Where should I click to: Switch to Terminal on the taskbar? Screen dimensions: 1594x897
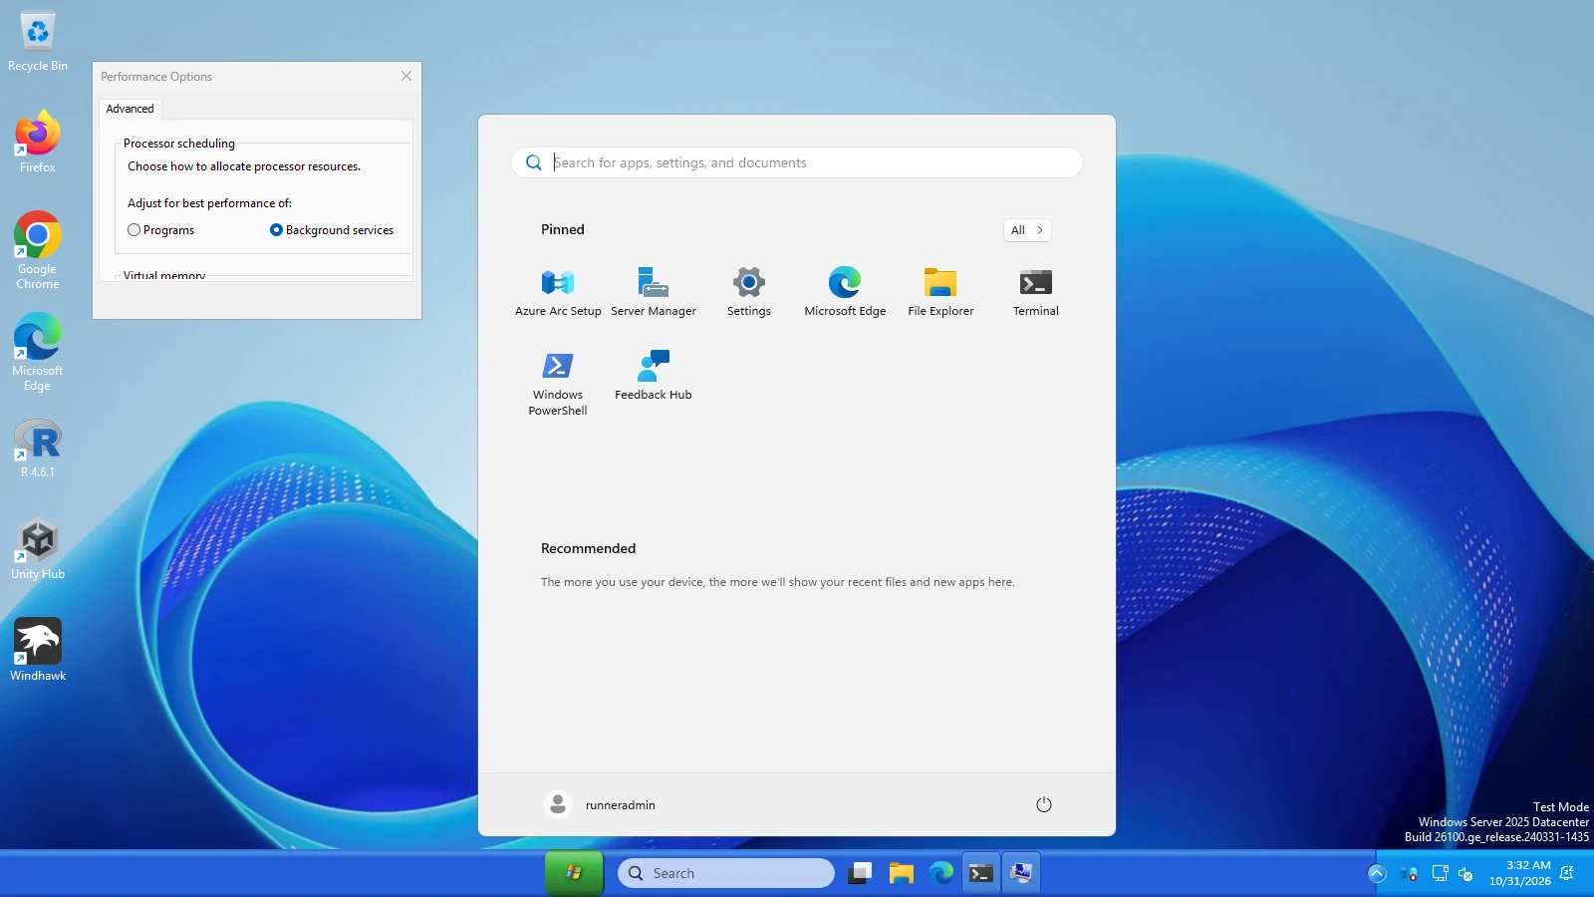[x=981, y=873]
